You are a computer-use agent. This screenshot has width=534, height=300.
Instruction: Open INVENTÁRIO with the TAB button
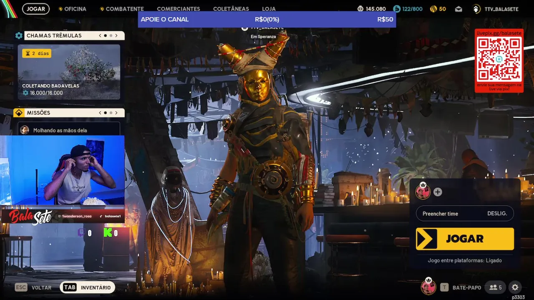tap(88, 287)
